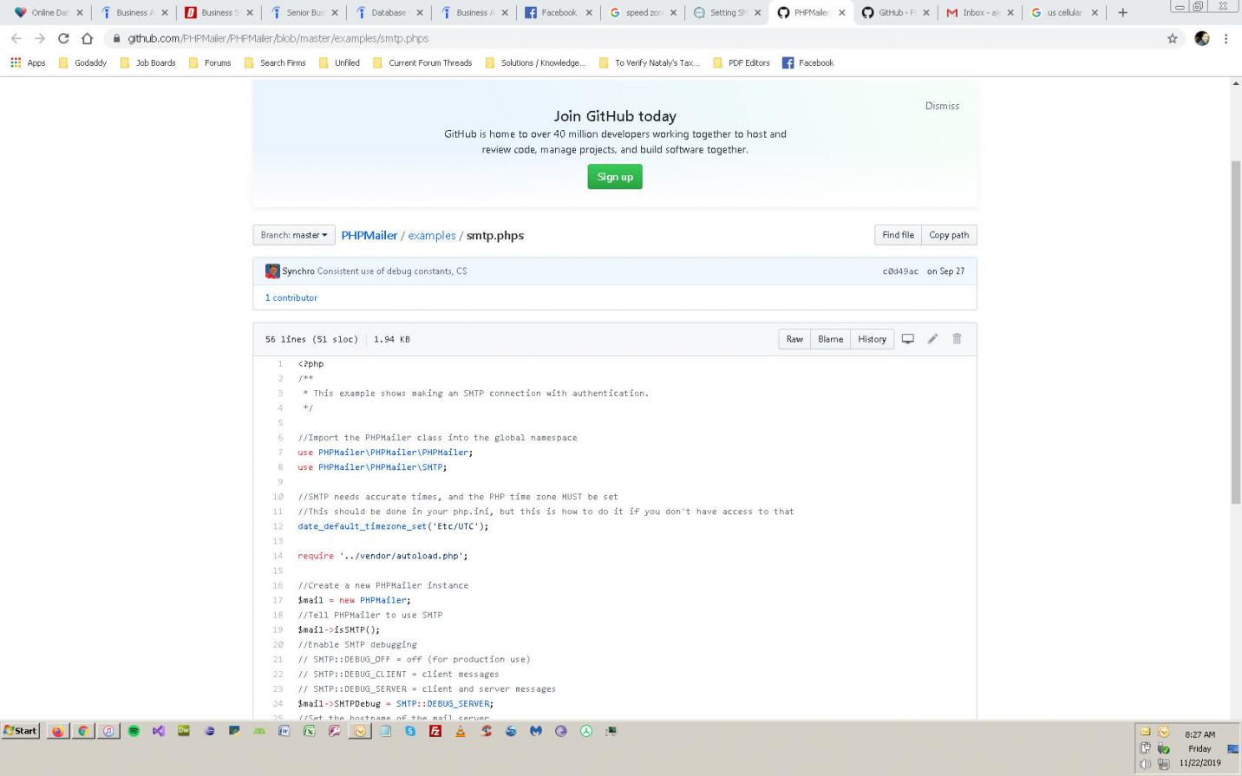1242x776 pixels.
Task: Click the Start button
Action: pos(21,731)
